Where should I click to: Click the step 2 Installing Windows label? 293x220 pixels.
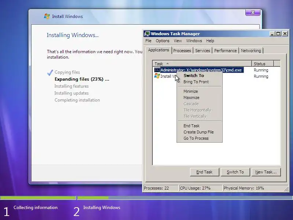coord(102,208)
